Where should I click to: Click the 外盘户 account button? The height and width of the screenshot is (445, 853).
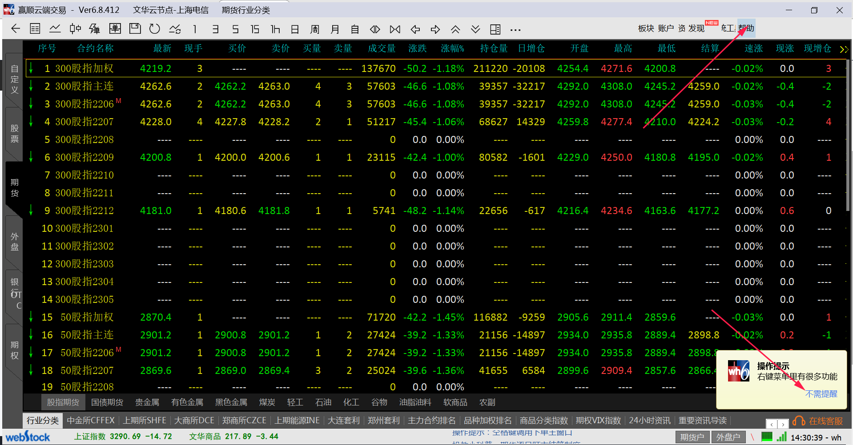[x=728, y=437]
